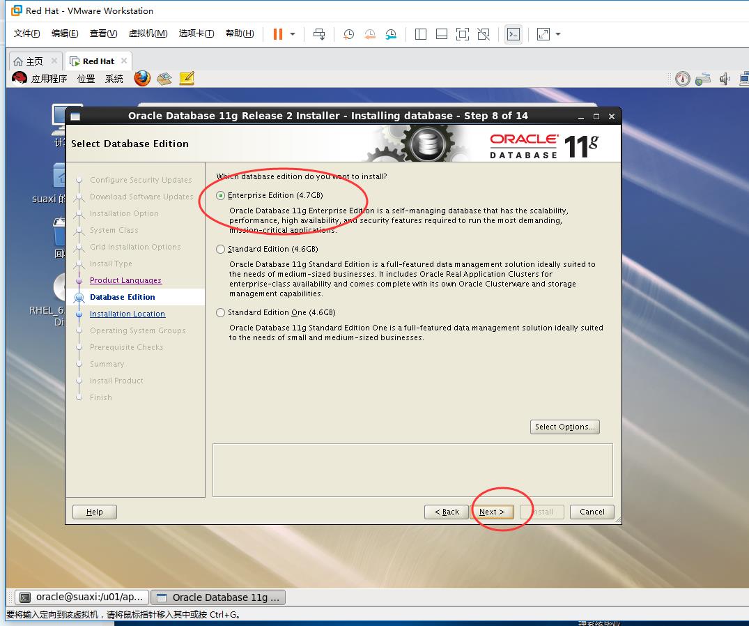
Task: Click the Prerequisite Checks step text
Action: (127, 347)
